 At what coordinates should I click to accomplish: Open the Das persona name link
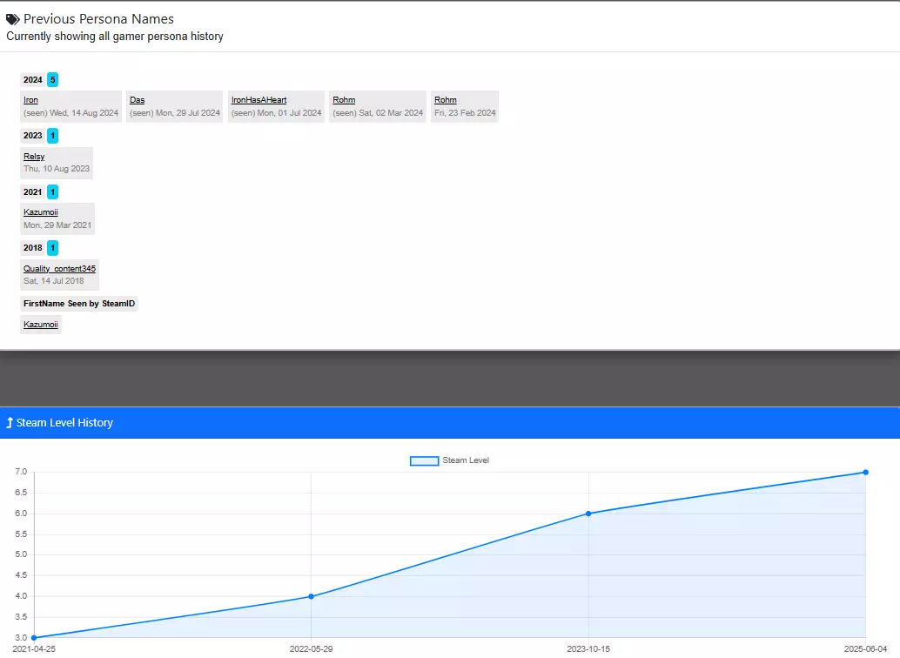click(x=138, y=100)
